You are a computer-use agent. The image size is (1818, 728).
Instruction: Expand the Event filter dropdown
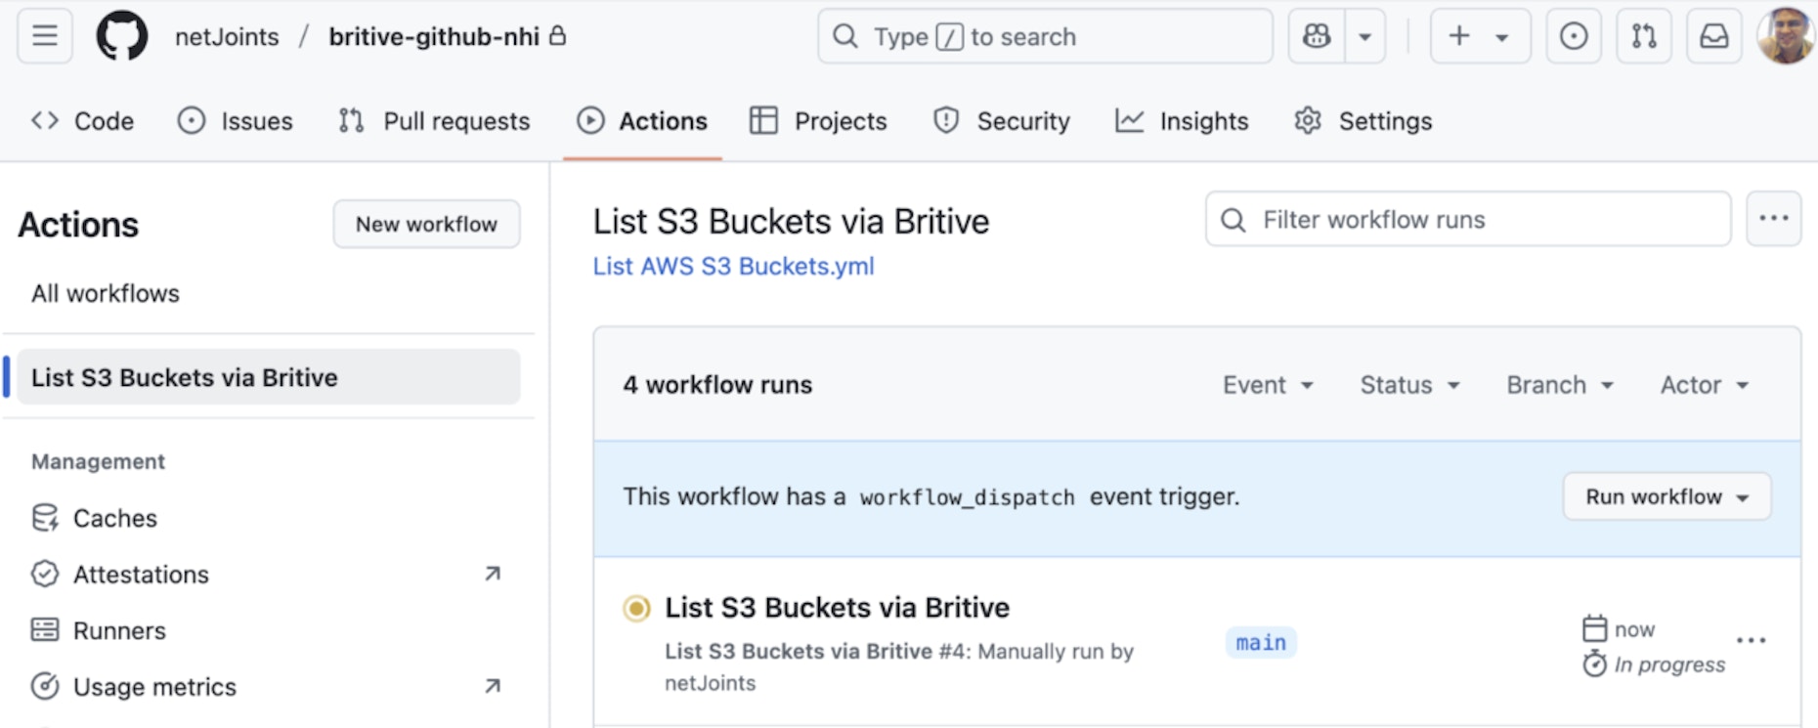1268,385
